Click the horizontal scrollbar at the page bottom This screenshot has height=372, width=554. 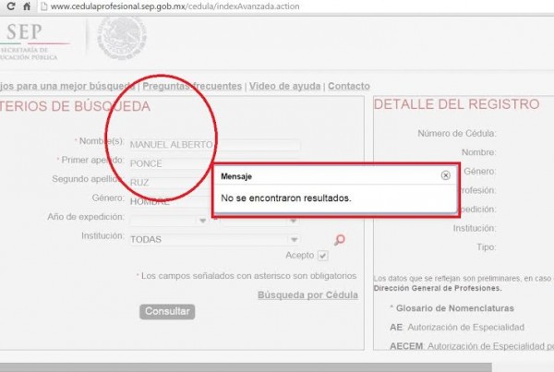tap(246, 367)
